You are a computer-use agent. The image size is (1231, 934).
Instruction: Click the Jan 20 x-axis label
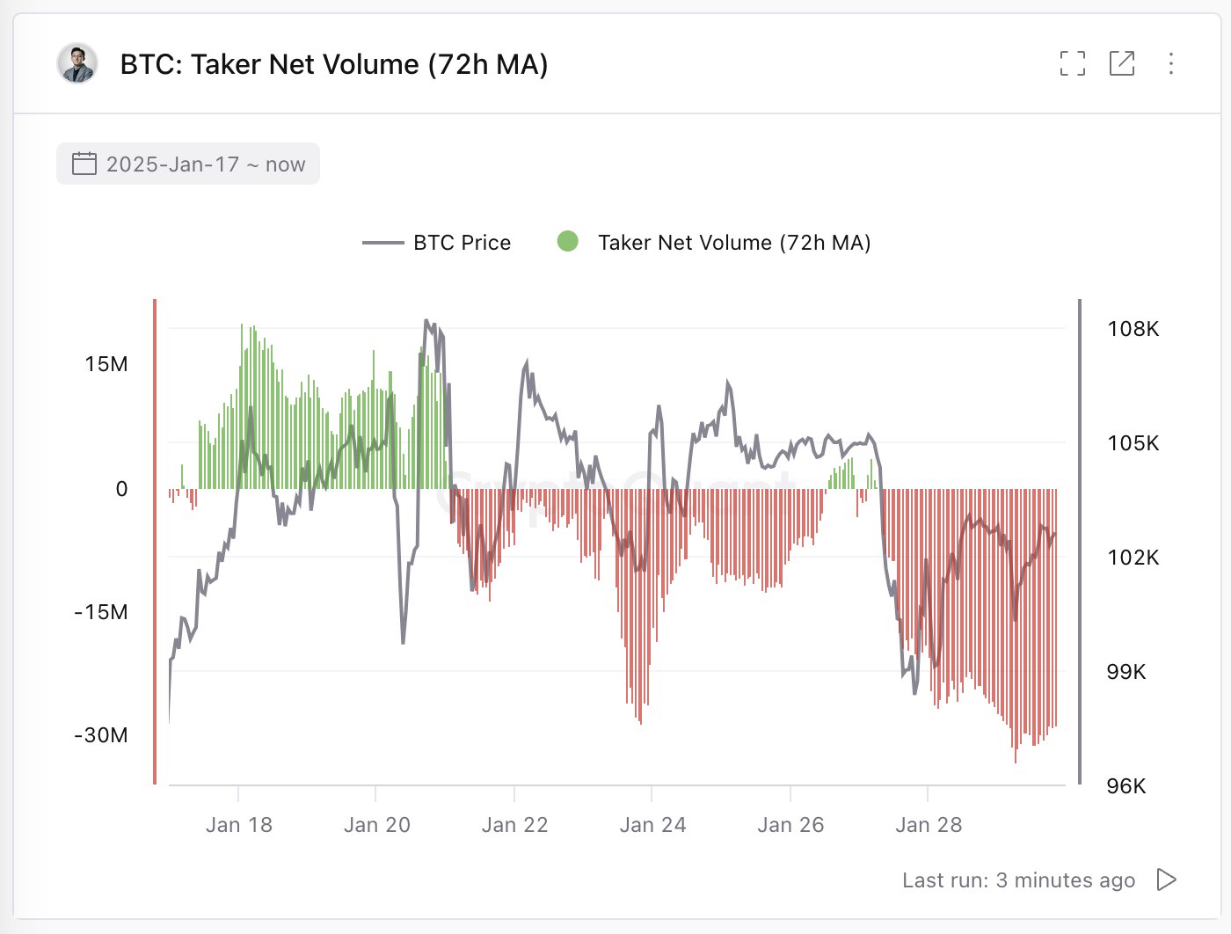(x=377, y=825)
